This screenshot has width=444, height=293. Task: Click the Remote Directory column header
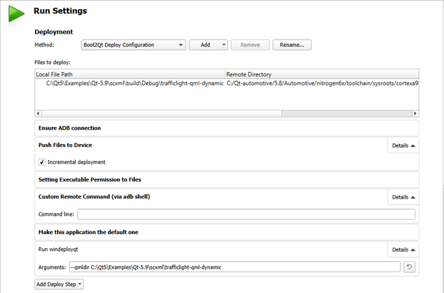click(x=321, y=75)
